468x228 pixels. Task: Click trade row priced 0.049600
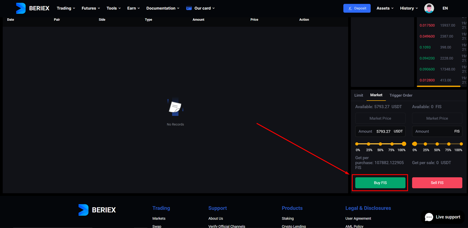(x=442, y=36)
